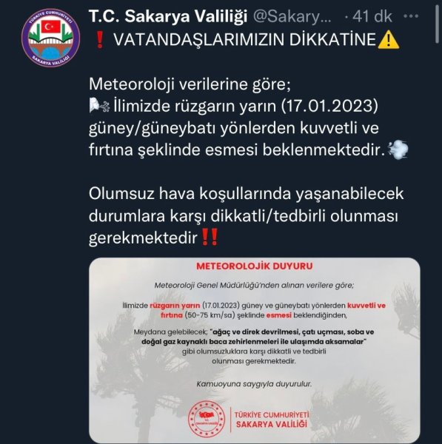The image size is (442, 444).
Task: Click the yellow warning triangle emoji
Action: (x=389, y=40)
